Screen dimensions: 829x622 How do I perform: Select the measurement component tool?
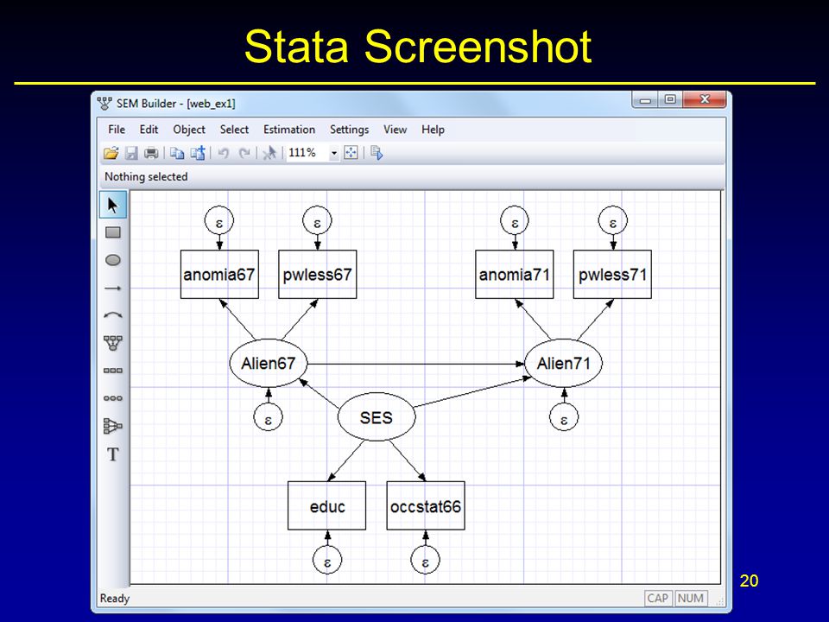point(112,343)
